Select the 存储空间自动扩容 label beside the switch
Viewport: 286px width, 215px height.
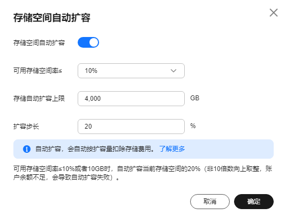pos(39,43)
